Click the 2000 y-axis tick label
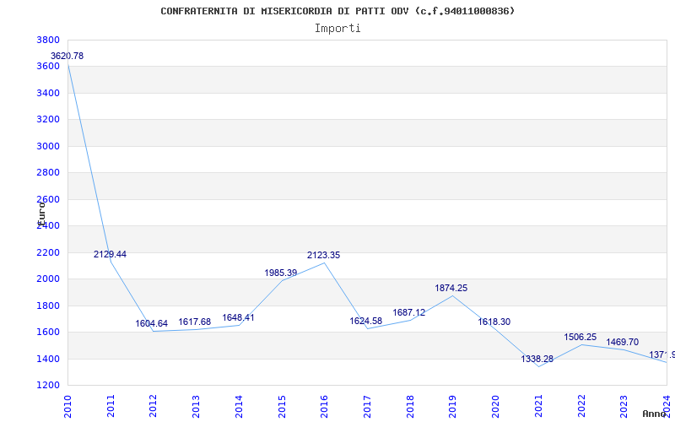Screen dimensions: 675x422 (48, 279)
